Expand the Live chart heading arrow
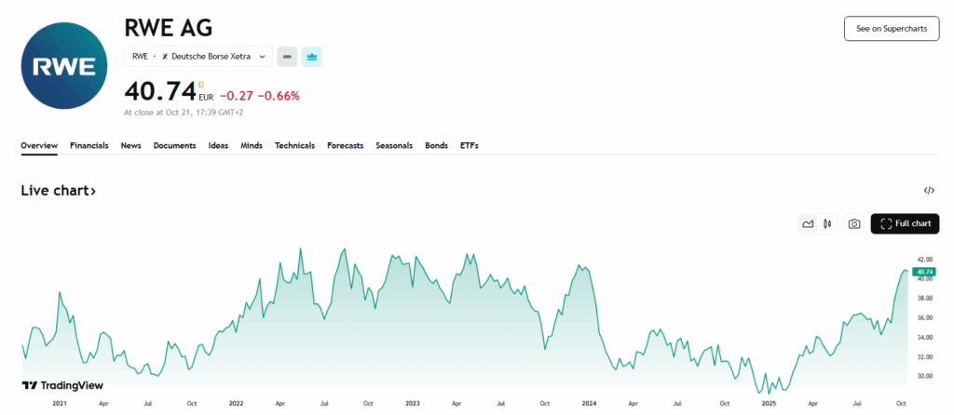 [x=92, y=191]
